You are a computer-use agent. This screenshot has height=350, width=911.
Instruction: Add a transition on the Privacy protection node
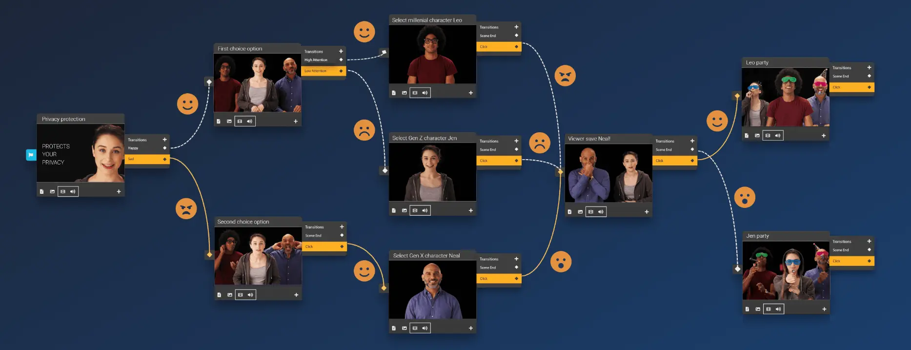point(165,140)
